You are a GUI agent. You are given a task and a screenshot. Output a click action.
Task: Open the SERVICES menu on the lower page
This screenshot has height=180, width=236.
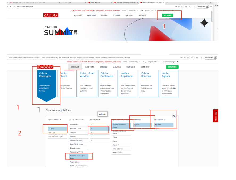pos(117,67)
